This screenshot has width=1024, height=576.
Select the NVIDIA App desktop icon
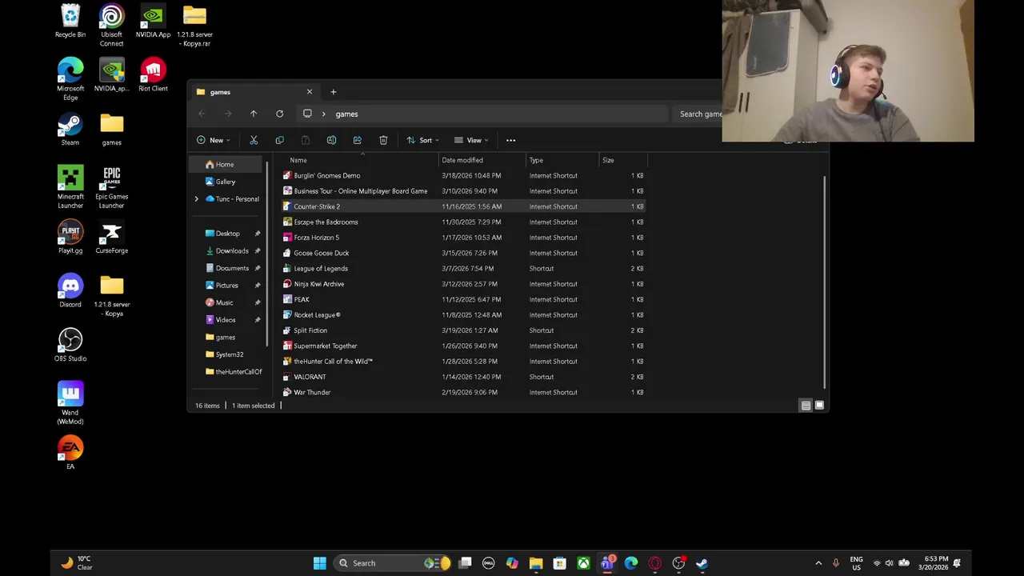point(153,22)
